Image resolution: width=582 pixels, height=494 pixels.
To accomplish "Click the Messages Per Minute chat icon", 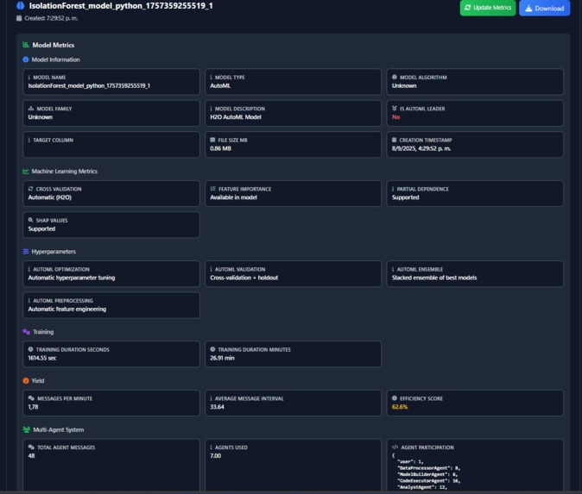I will pyautogui.click(x=31, y=398).
